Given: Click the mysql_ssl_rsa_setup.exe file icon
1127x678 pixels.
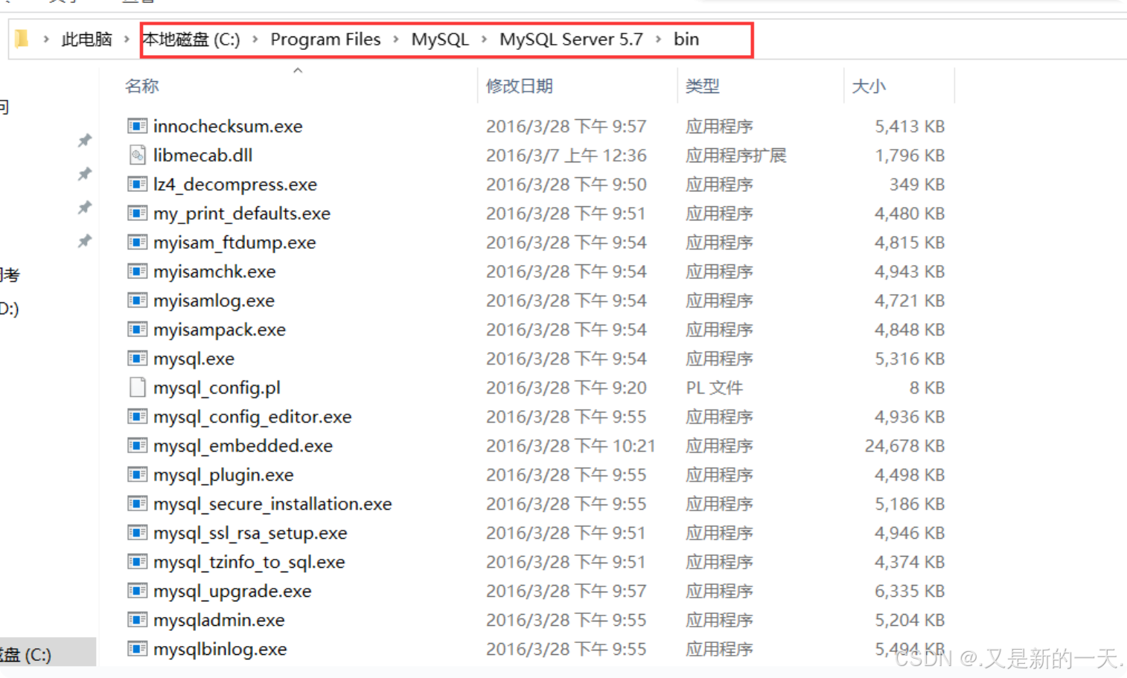Looking at the screenshot, I should [x=137, y=532].
